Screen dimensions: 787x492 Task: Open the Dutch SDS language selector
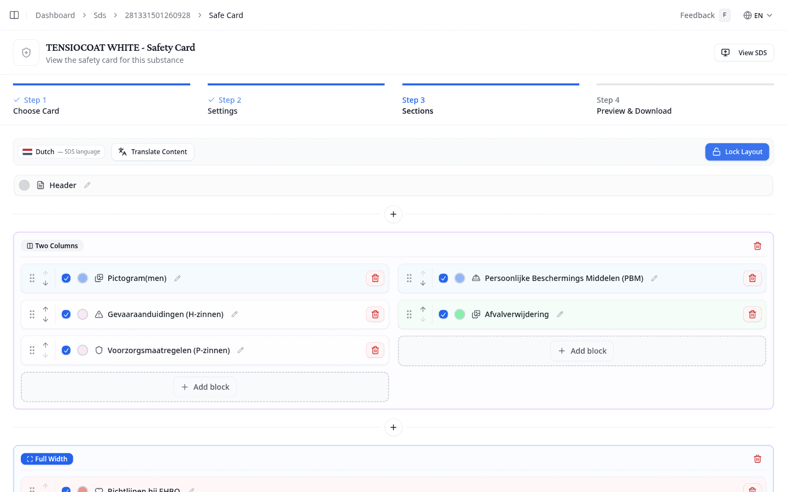click(61, 152)
